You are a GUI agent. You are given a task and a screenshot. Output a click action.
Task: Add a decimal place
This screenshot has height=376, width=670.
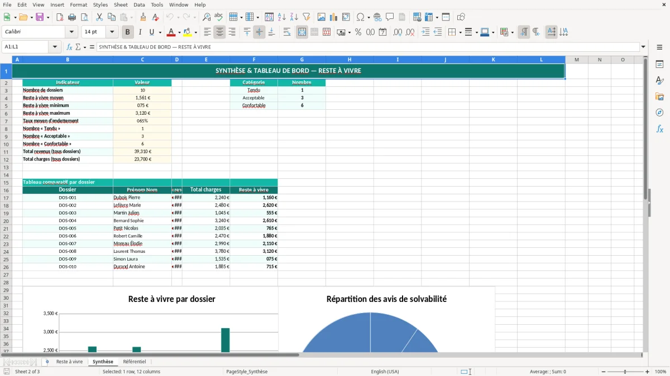[398, 32]
